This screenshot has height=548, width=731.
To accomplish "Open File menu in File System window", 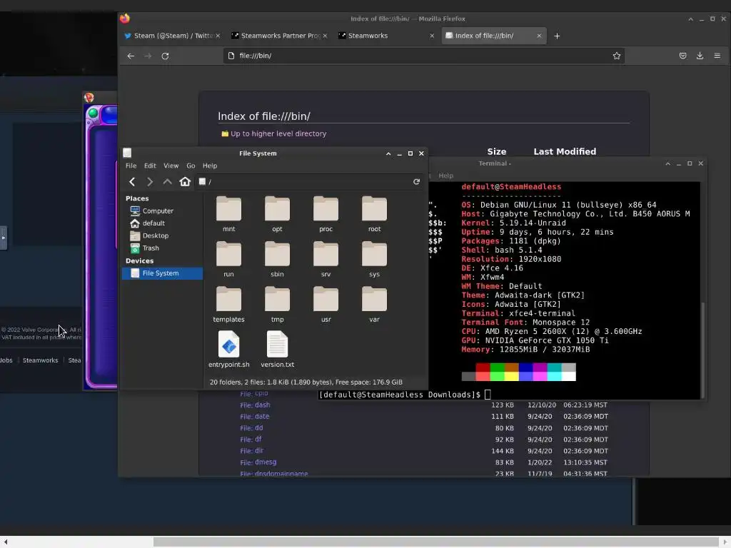I will point(131,166).
